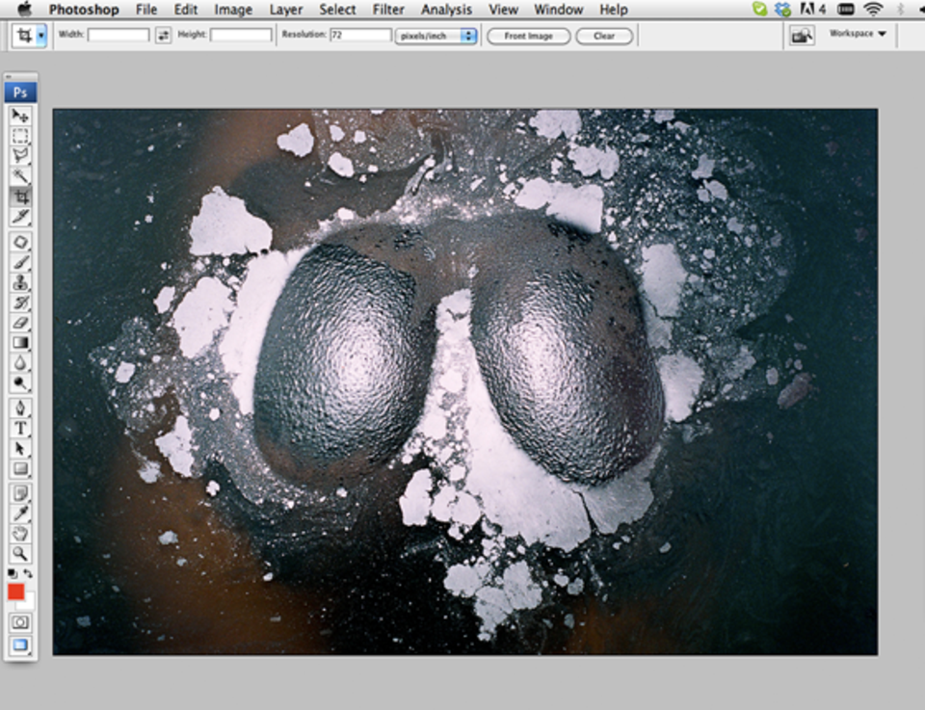The height and width of the screenshot is (710, 925).
Task: Select the Gradient tool
Action: (20, 343)
